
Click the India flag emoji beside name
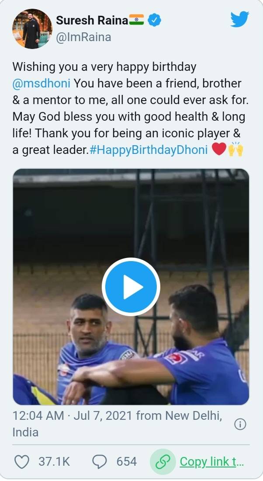137,20
